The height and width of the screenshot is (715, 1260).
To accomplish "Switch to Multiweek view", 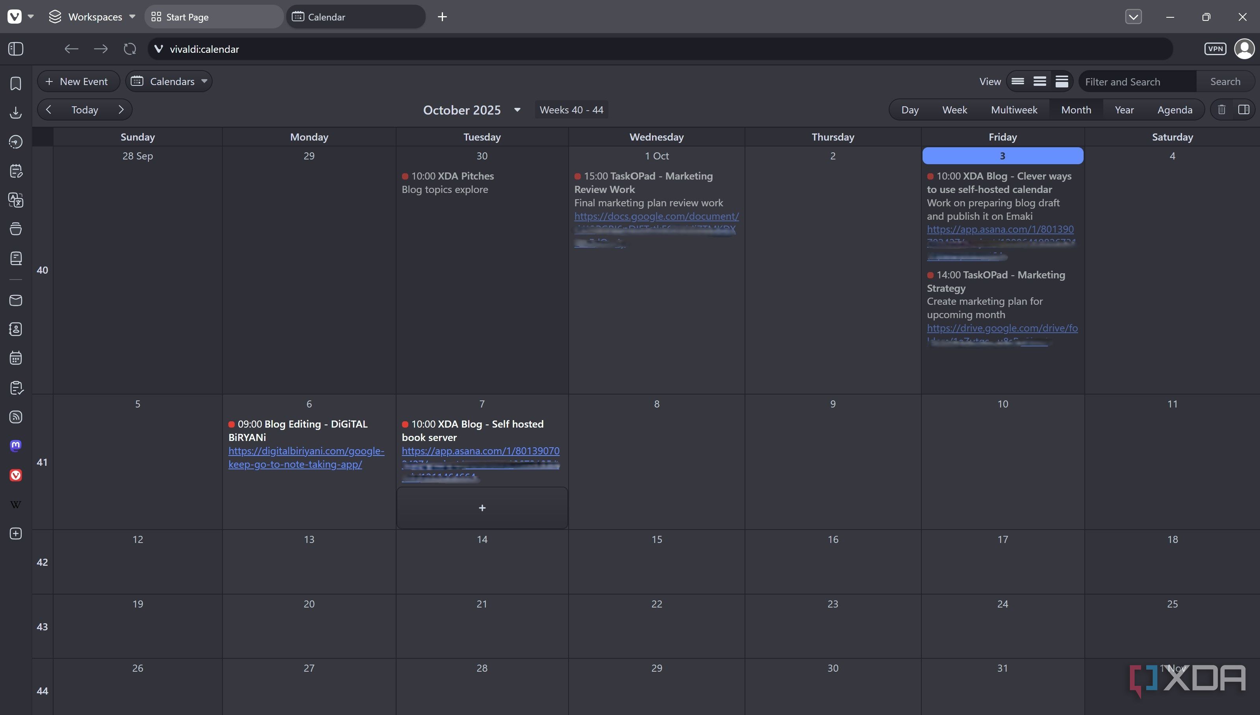I will click(x=1014, y=109).
